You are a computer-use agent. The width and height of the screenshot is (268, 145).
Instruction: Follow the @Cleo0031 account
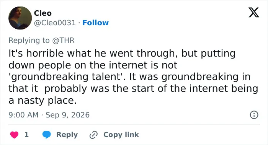96,23
